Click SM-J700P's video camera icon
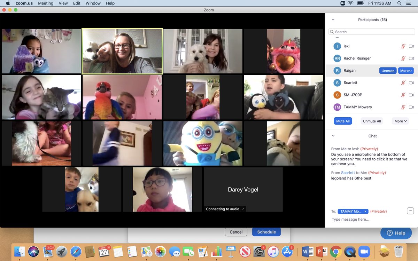 tap(411, 95)
